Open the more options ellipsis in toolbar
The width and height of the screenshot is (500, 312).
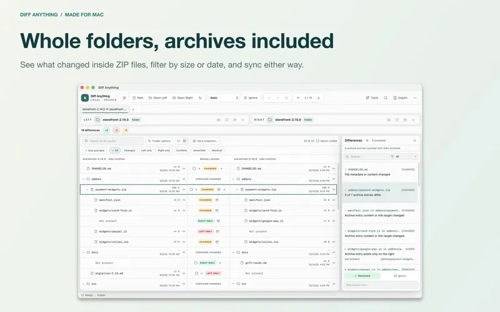[415, 98]
